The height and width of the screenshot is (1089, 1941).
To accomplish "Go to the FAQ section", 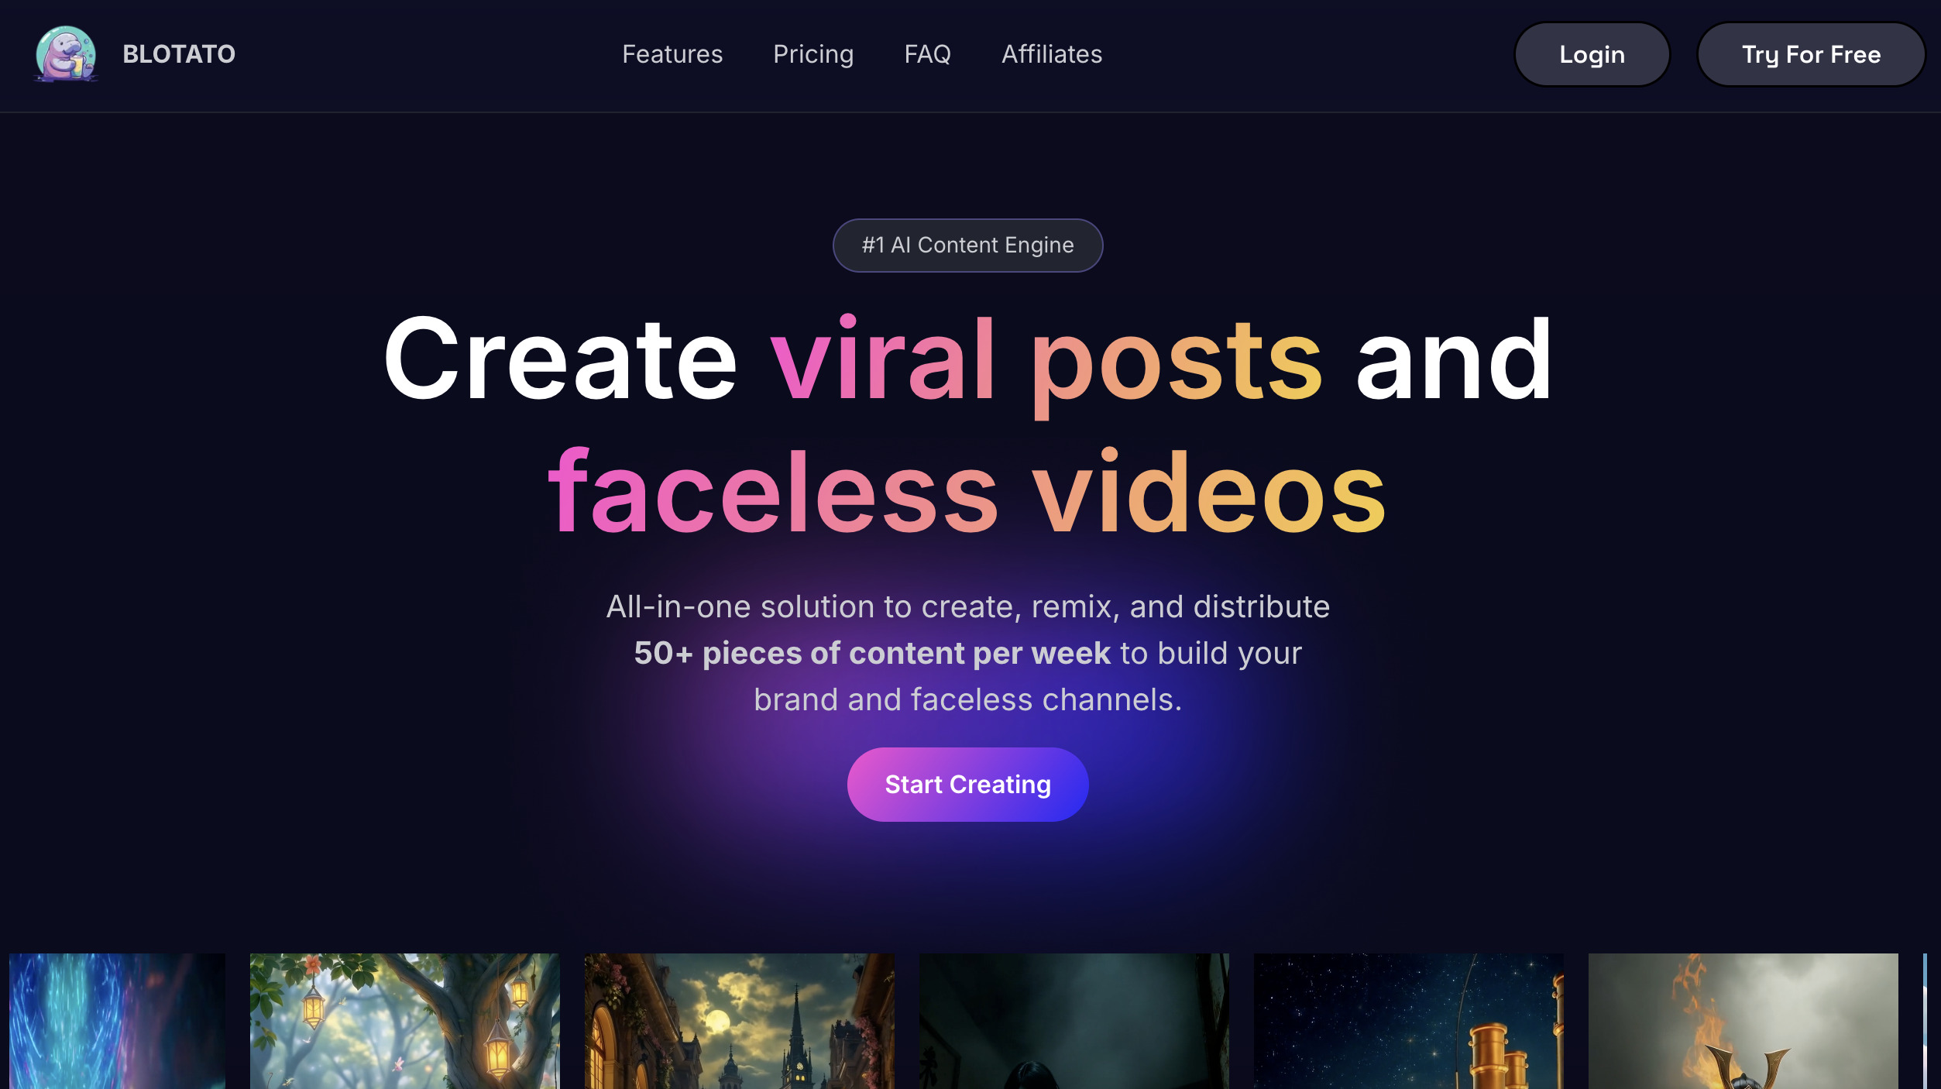I will [927, 54].
